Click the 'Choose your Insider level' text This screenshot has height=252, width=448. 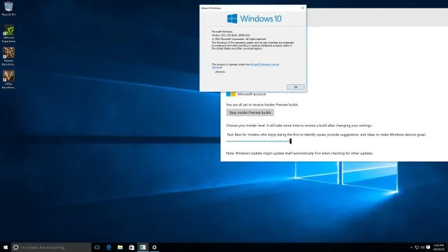click(x=299, y=126)
